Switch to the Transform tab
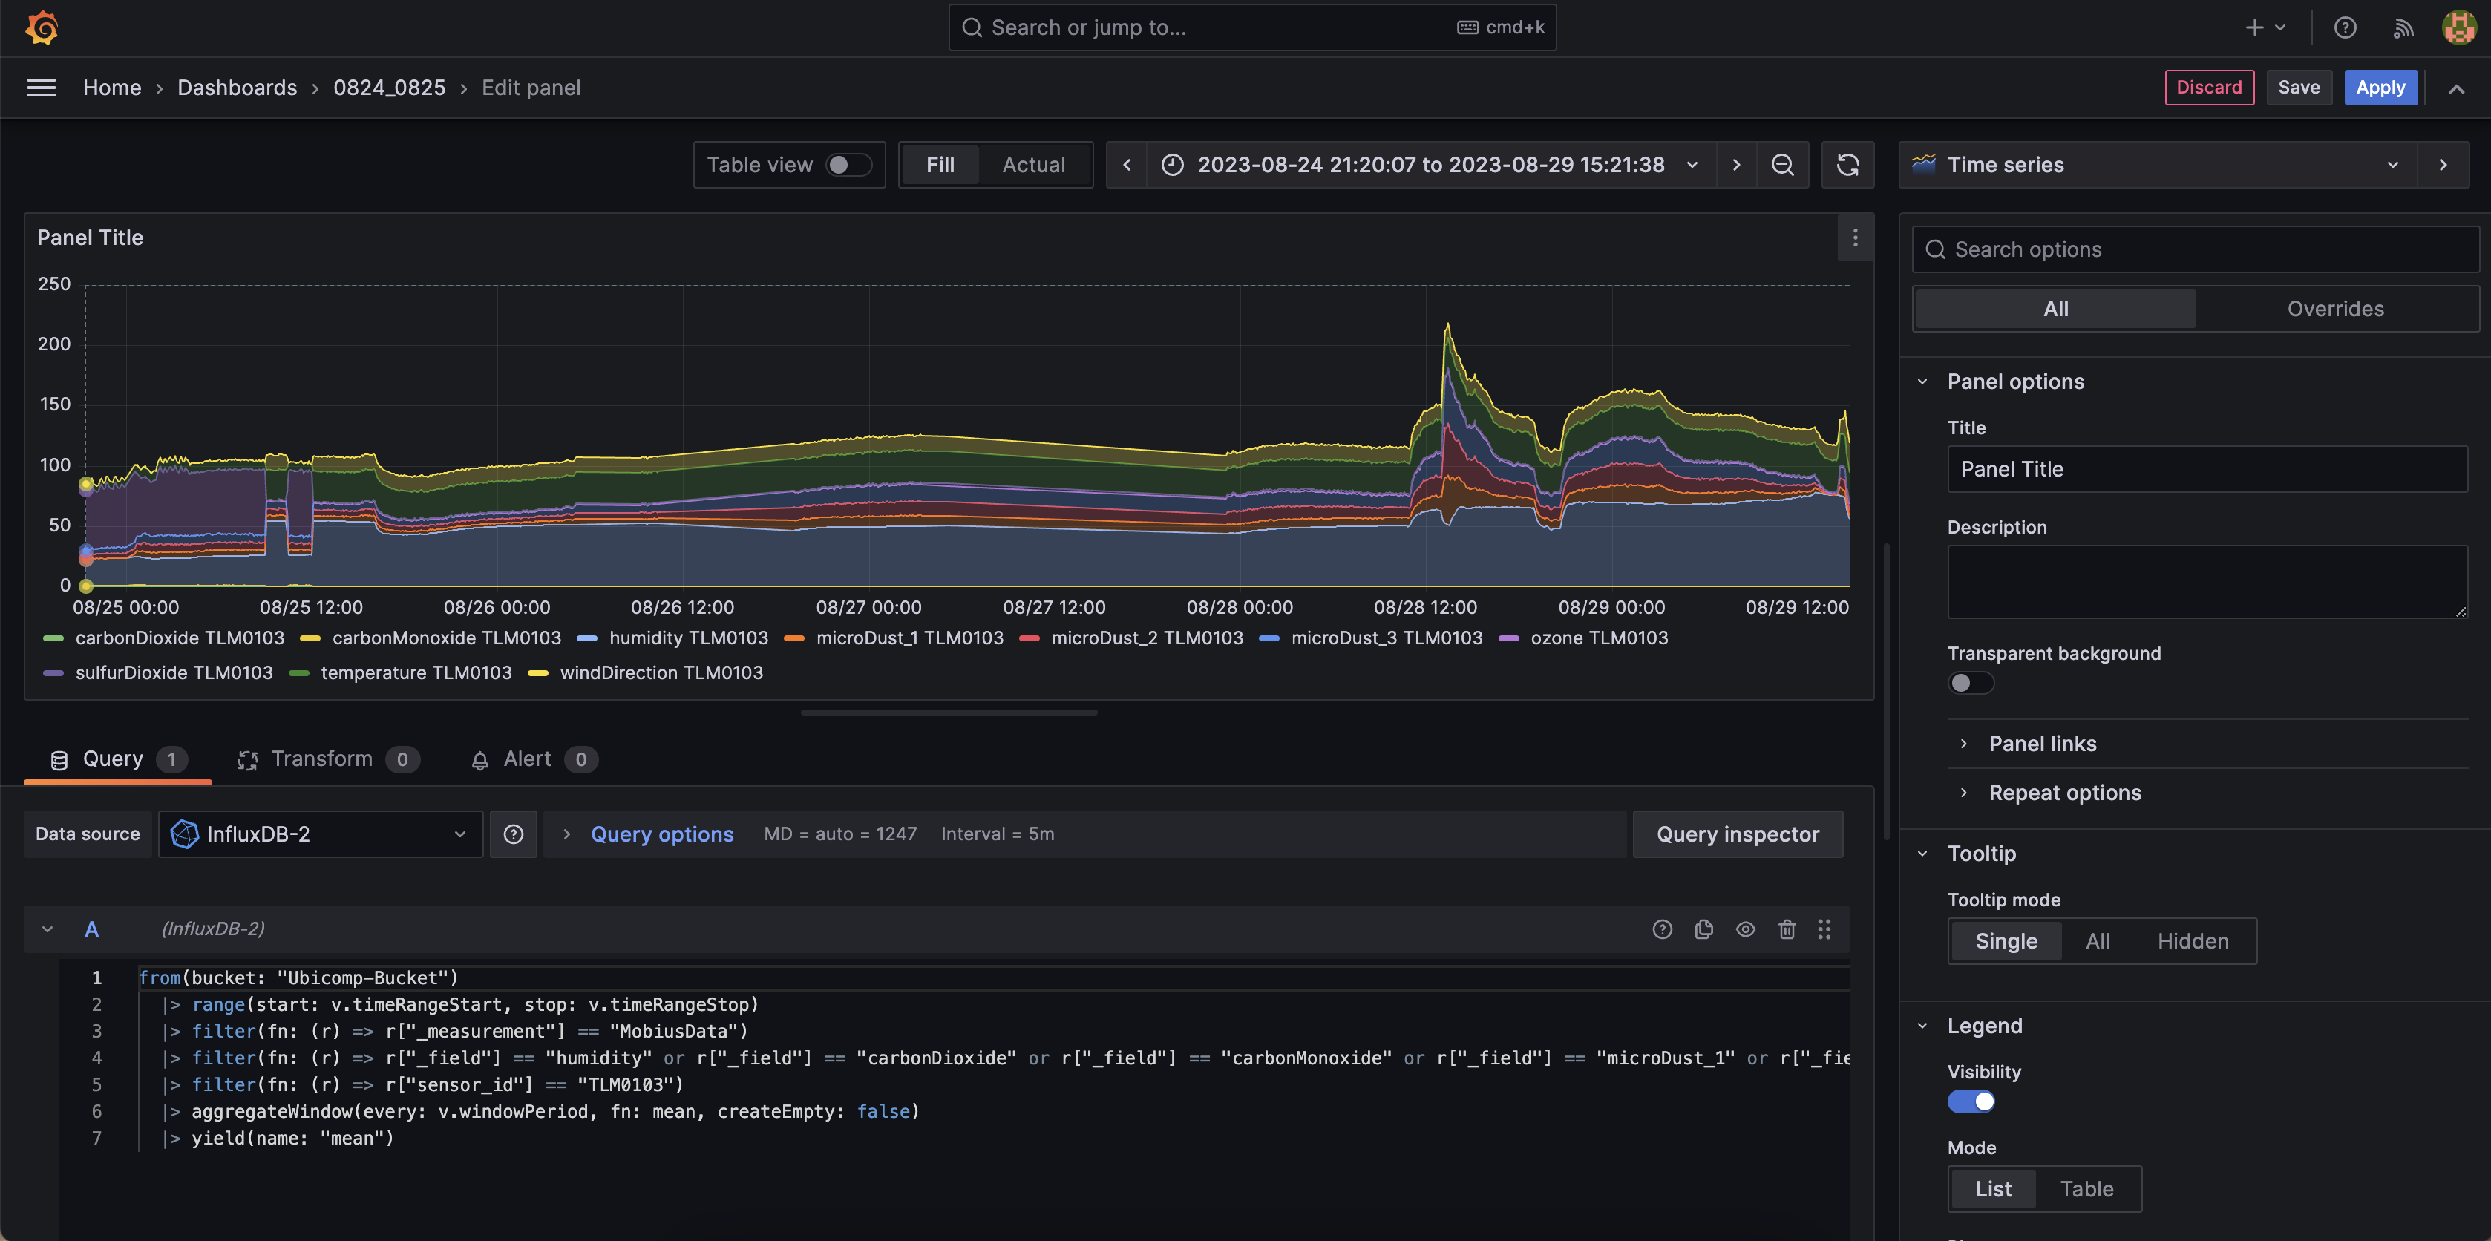The height and width of the screenshot is (1241, 2491). (x=321, y=759)
